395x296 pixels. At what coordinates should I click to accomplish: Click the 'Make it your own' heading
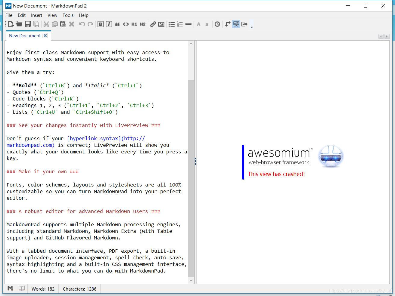(x=43, y=171)
